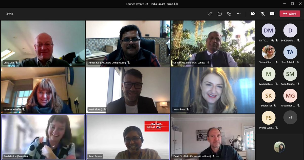Click the PS avatar for Prema Suna
This screenshot has width=304, height=160.
pos(269,118)
